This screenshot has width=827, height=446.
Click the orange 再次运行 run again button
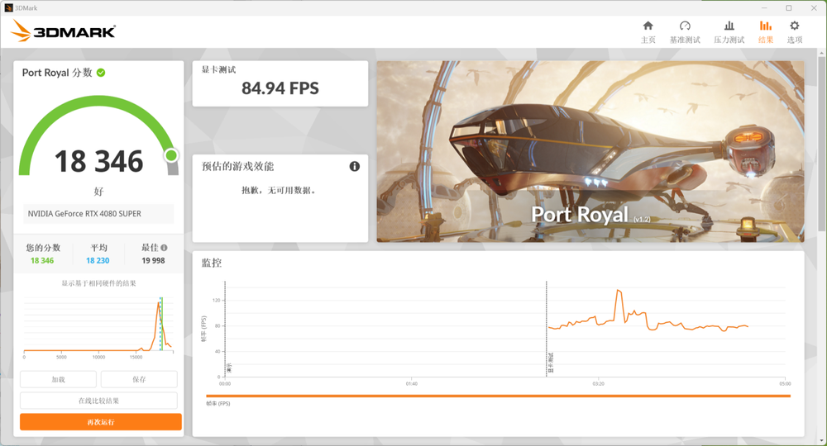[101, 422]
